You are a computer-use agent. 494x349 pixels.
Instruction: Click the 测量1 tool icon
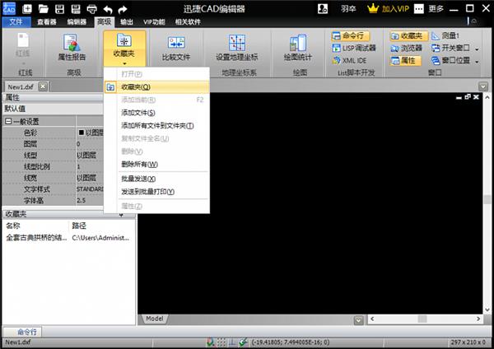click(x=436, y=36)
